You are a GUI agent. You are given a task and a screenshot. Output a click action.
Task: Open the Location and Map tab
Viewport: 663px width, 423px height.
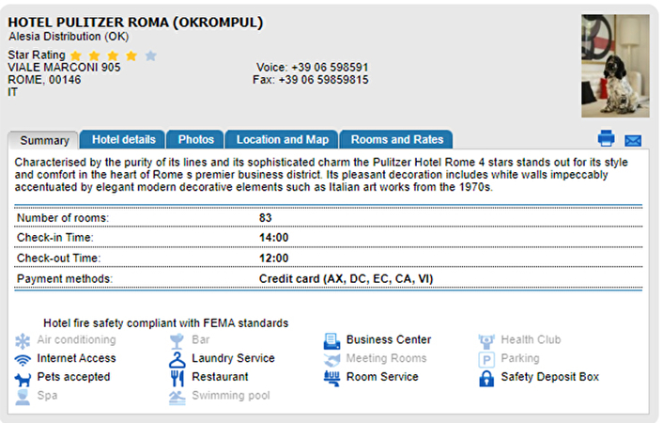tap(282, 139)
